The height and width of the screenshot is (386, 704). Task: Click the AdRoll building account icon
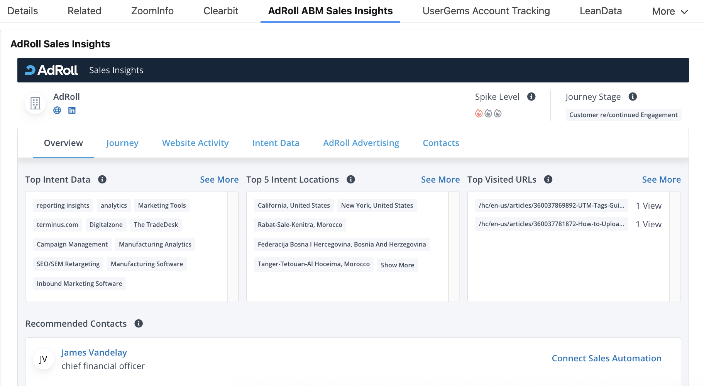point(36,103)
